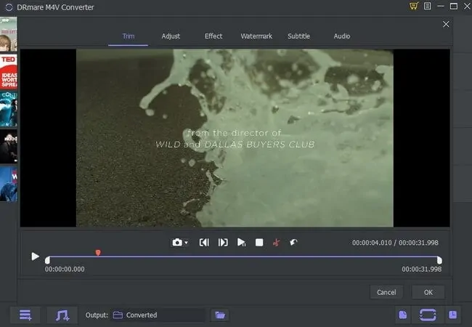Click the Output: label

(97, 315)
